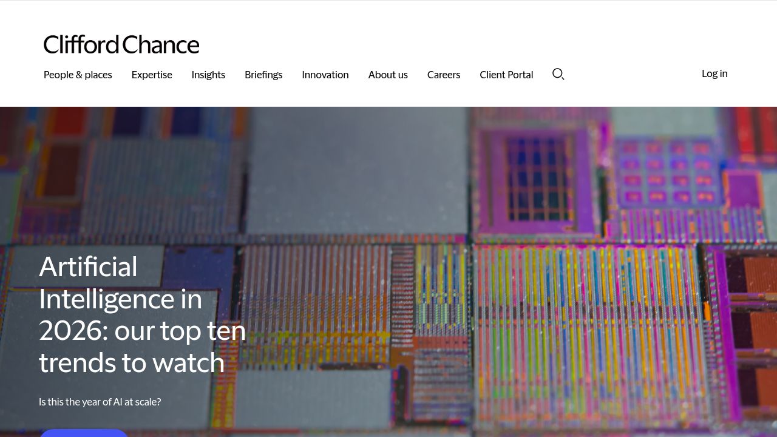Open the Artificial Intelligence in 2026 headline
This screenshot has width=777, height=437.
143,314
